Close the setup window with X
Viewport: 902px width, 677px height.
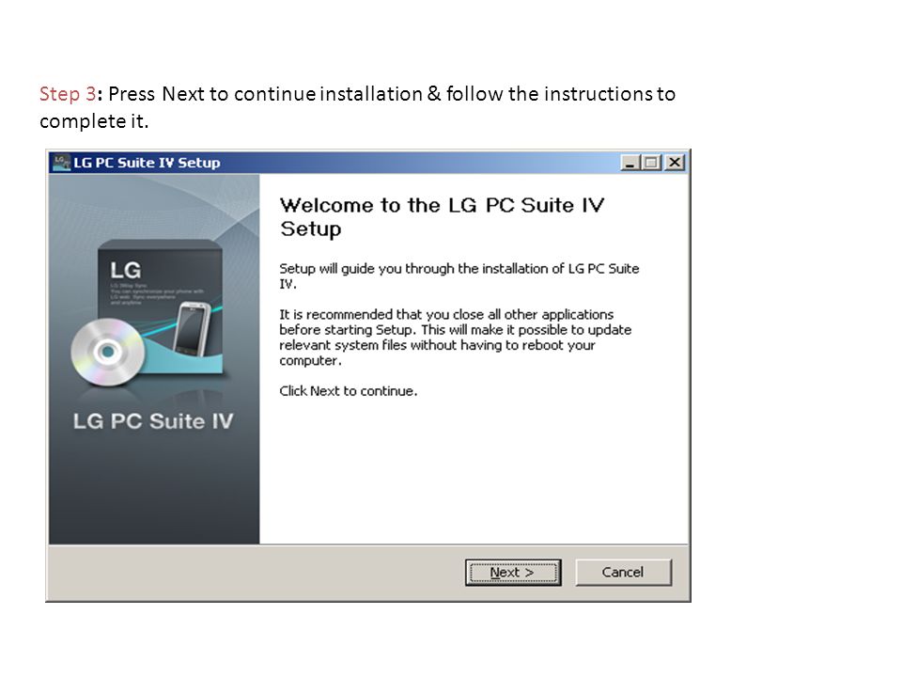675,163
